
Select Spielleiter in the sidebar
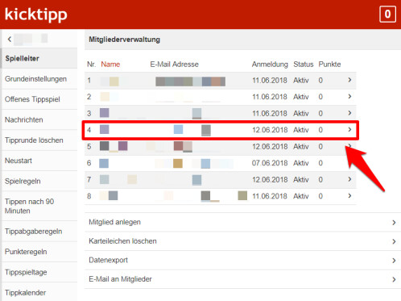(x=39, y=58)
